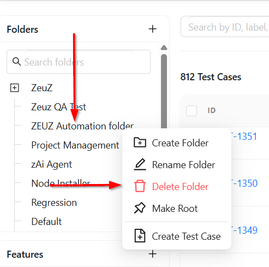
Task: Select the Regression folder
Action: click(x=54, y=203)
